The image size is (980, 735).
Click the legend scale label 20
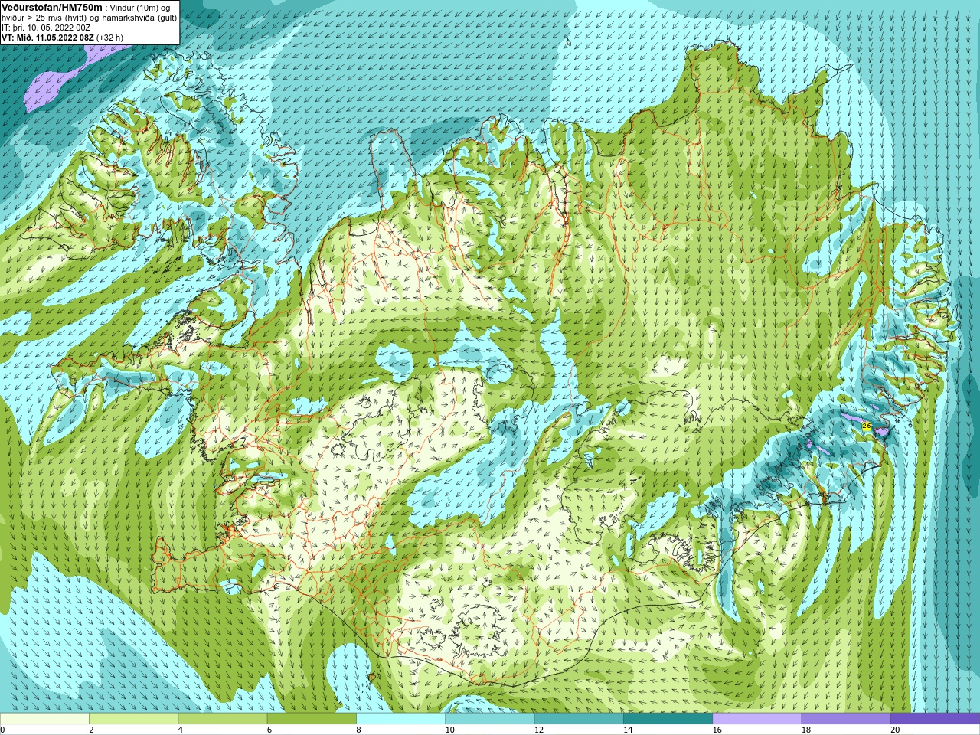tap(895, 730)
